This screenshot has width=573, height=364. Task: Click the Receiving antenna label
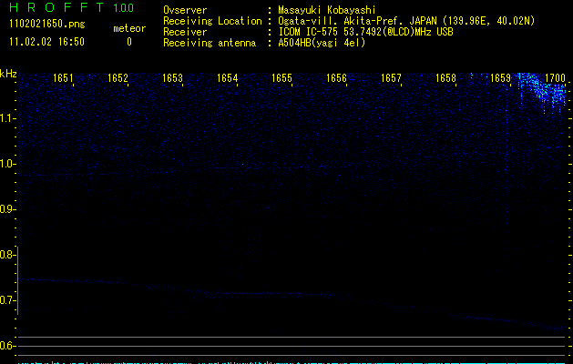click(x=210, y=43)
